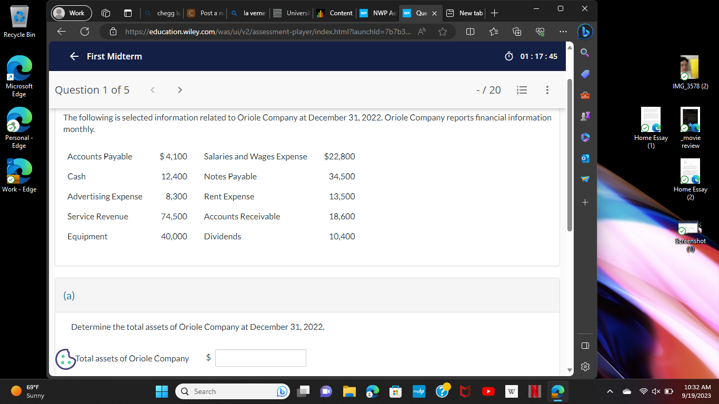
Task: Open clock and date 10:32 AM
Action: 696,391
